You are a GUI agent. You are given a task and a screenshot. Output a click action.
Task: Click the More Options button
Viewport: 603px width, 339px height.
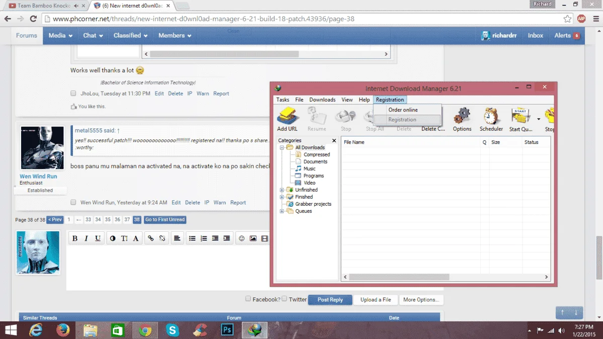(421, 300)
